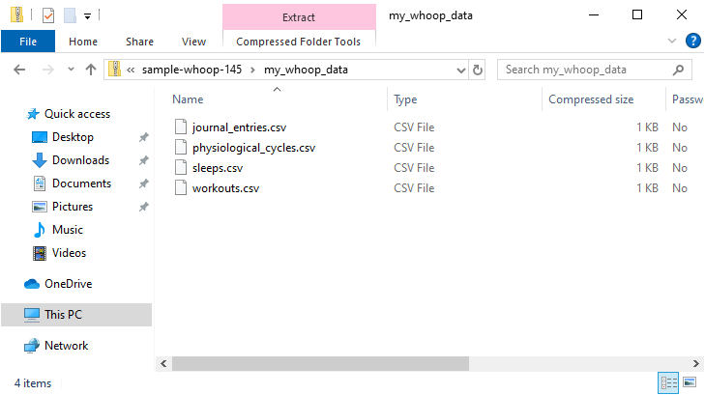This screenshot has width=705, height=395.
Task: Click the pin icon beside Documents
Action: pyautogui.click(x=143, y=183)
